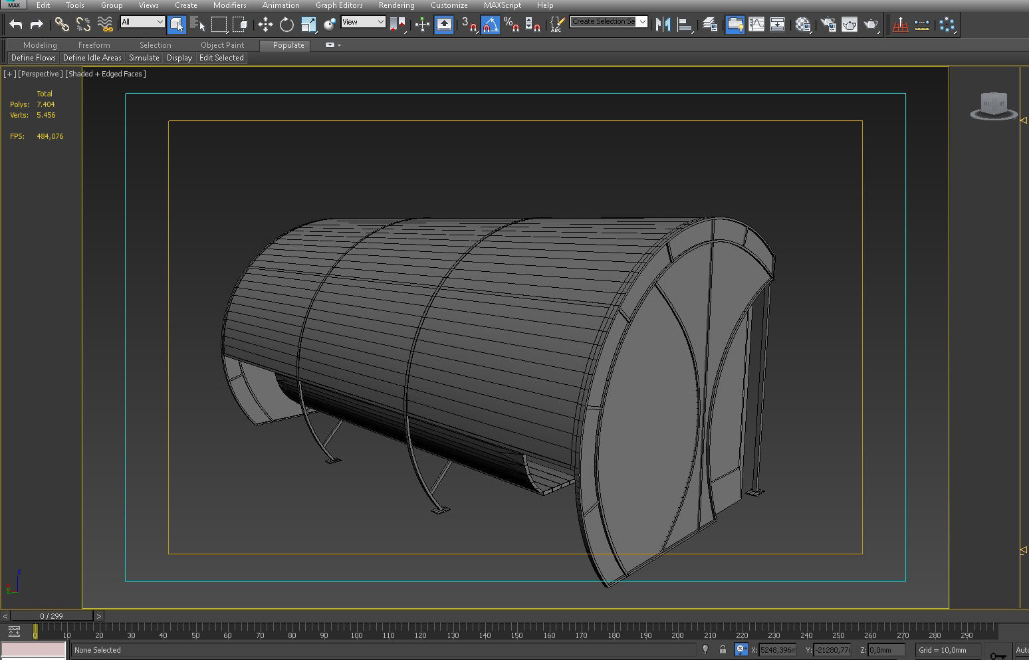Switch to the Object Paint ribbon tab
Viewport: 1029px width, 660px height.
pyautogui.click(x=223, y=45)
